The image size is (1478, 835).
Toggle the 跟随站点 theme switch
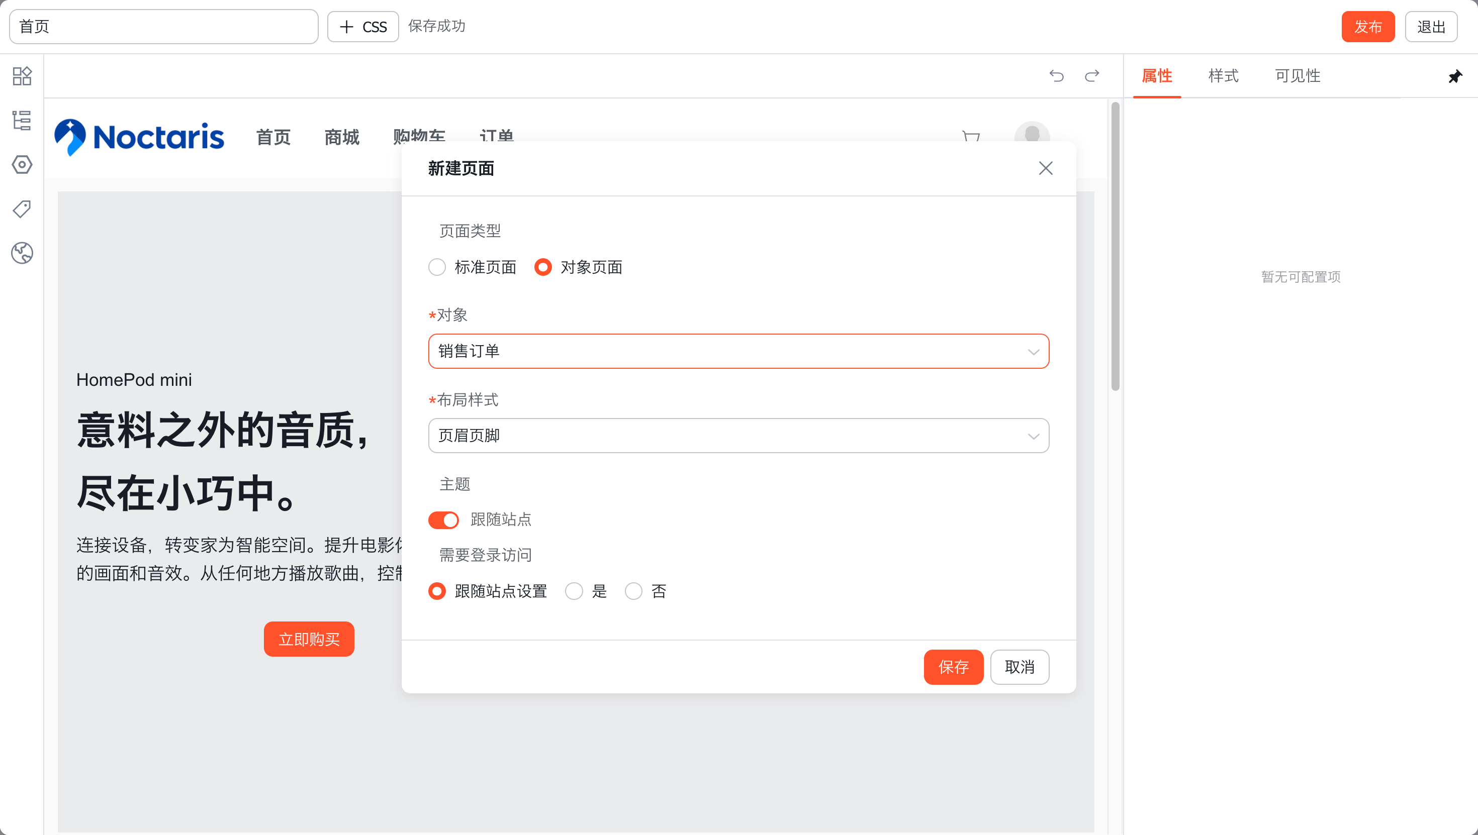pos(443,519)
